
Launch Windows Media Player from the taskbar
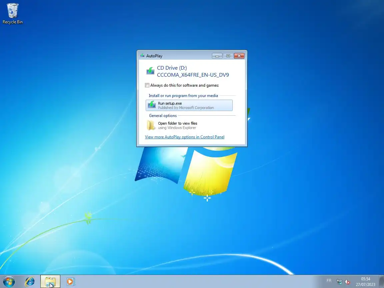point(70,282)
